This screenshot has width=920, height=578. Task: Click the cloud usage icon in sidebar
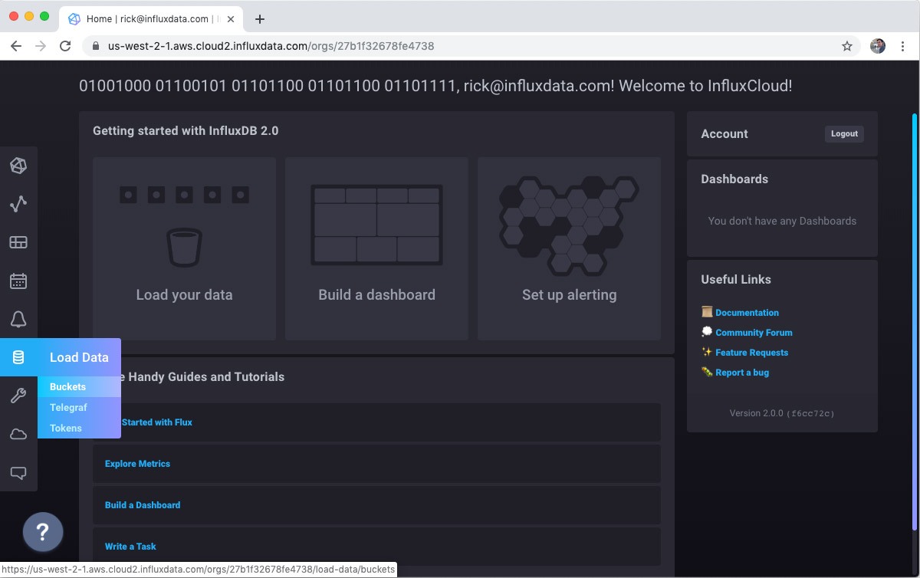(19, 434)
